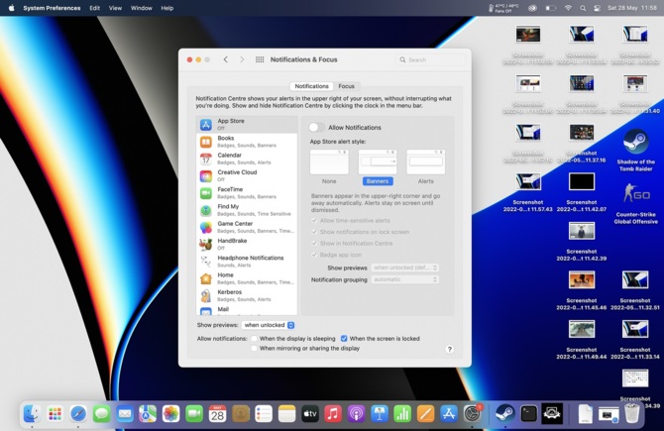
Task: Launch Safari from the Dock
Action: coord(78,413)
